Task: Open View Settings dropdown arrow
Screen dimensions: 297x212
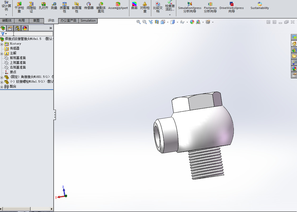Action: pos(213,22)
